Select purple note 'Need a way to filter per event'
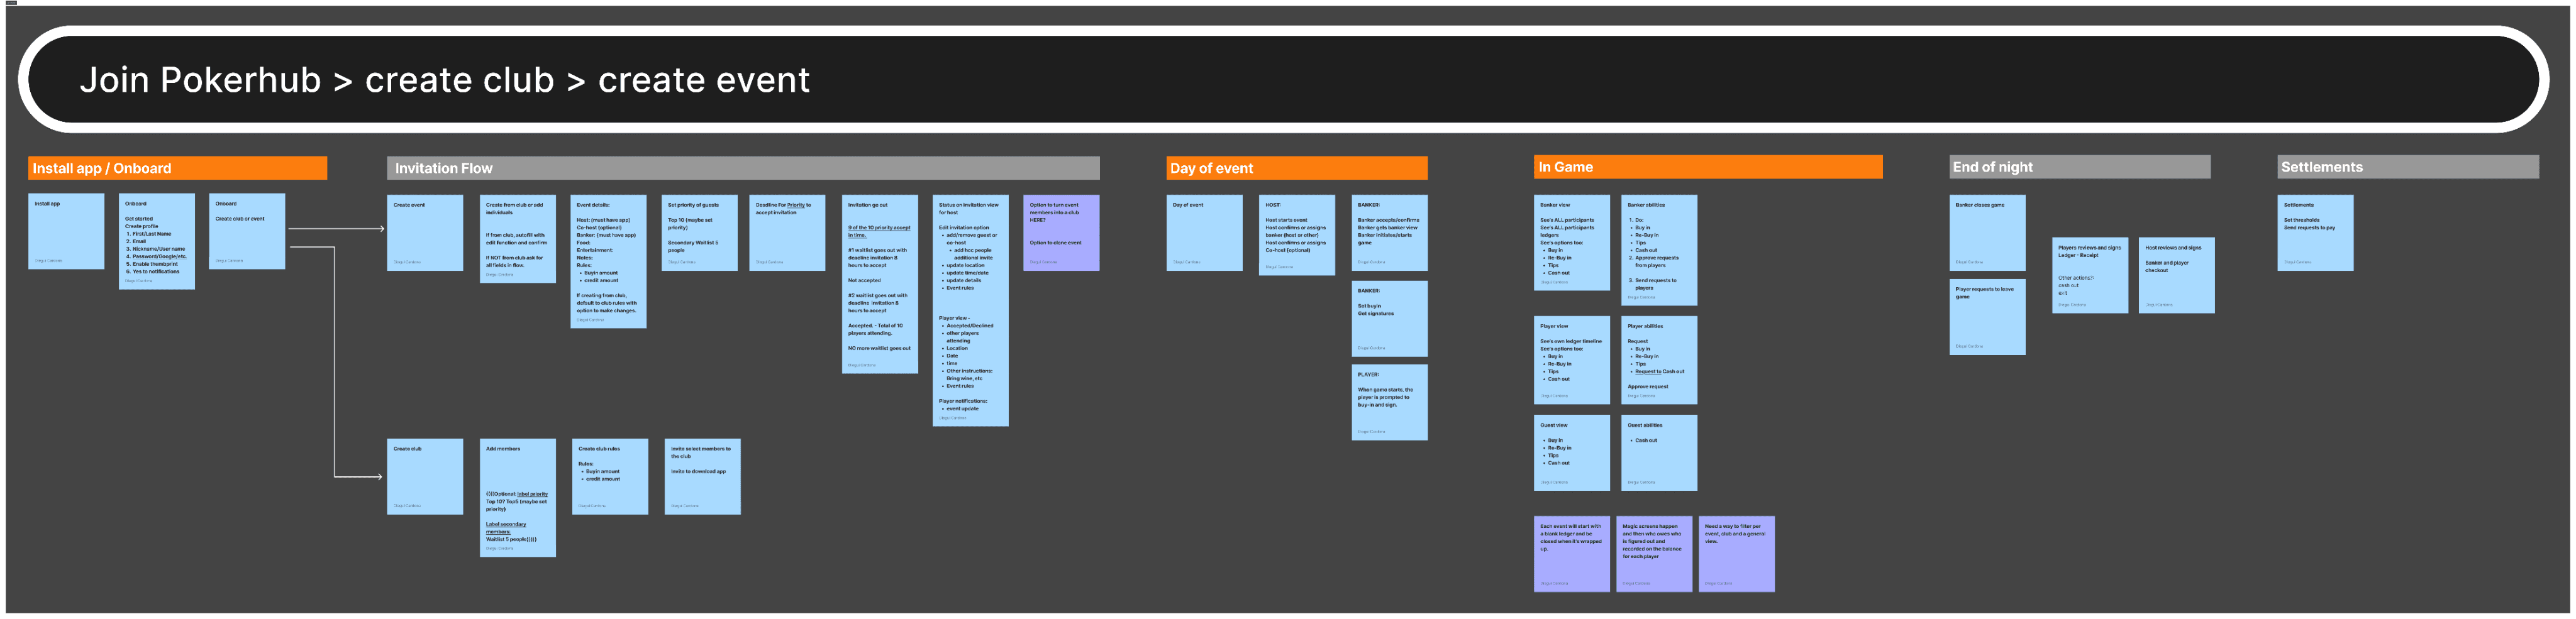 [1737, 554]
